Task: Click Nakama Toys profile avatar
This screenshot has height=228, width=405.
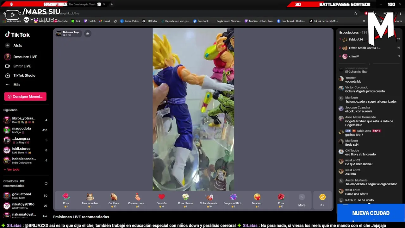Action: (59, 34)
